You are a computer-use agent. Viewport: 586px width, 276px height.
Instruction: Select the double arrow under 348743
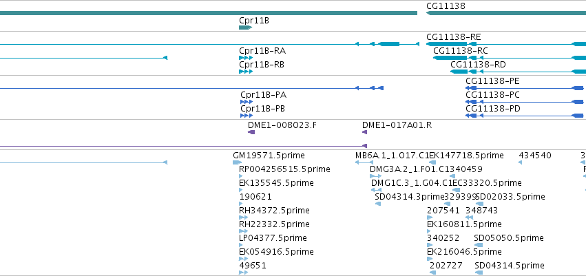coord(470,217)
